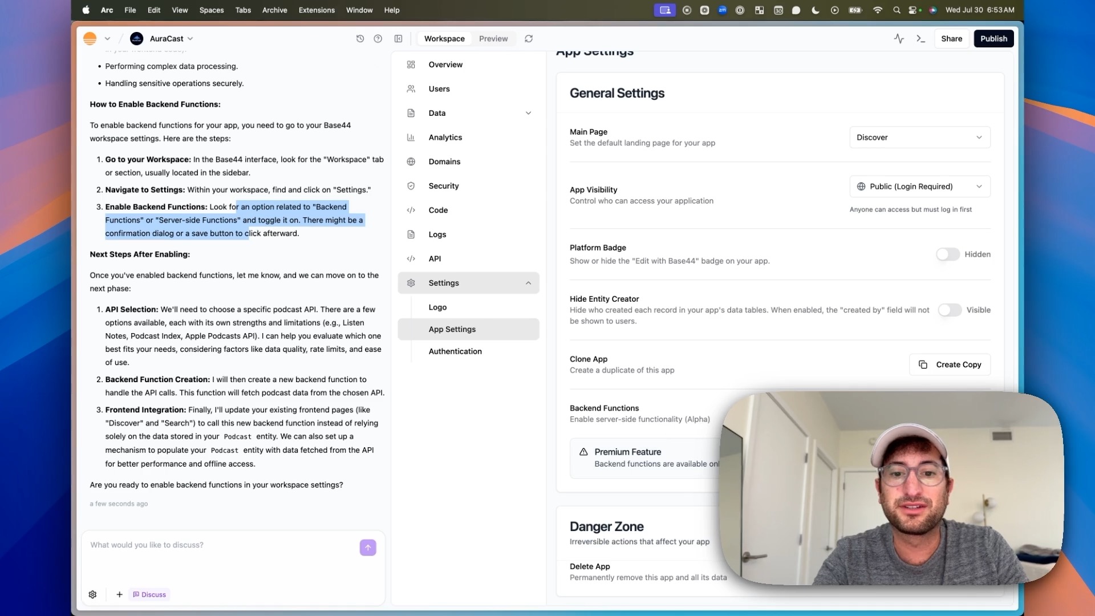Screen dimensions: 1095x616
Task: Collapse the Settings section chevron
Action: point(528,283)
